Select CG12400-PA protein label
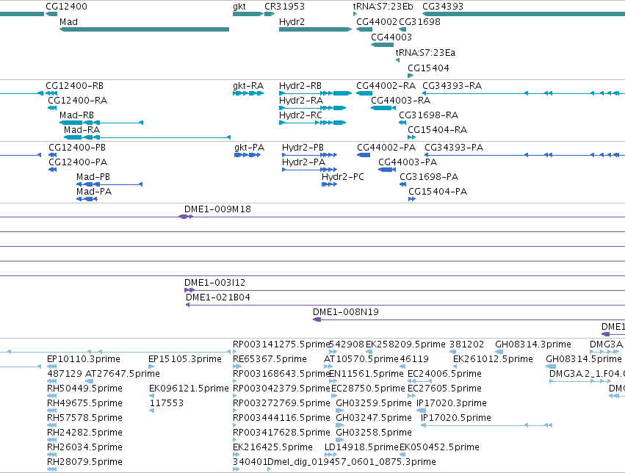Image resolution: width=625 pixels, height=473 pixels. (x=78, y=162)
